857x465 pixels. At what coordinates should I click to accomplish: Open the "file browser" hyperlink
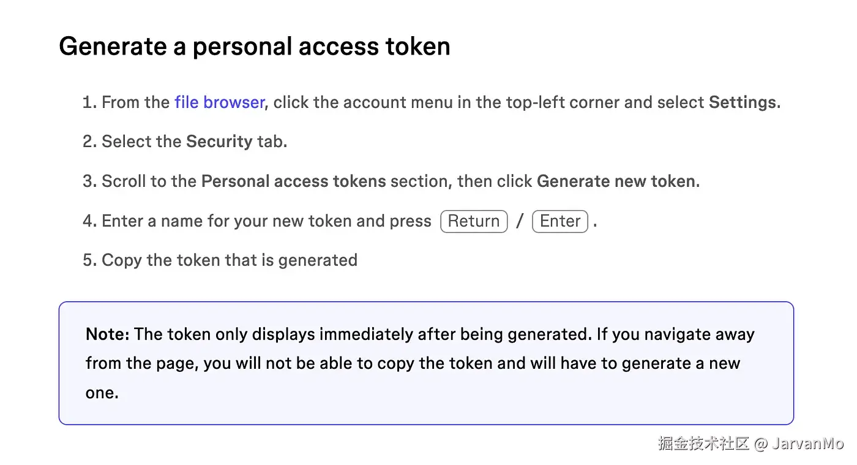coord(219,102)
